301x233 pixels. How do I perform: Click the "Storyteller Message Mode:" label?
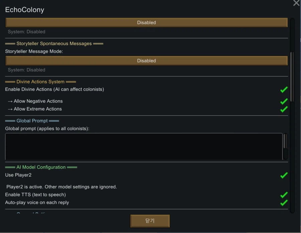(x=34, y=51)
